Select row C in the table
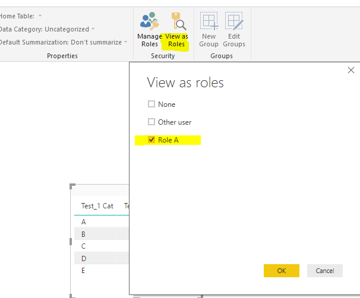Viewport: 360px width, 298px height. (x=101, y=246)
